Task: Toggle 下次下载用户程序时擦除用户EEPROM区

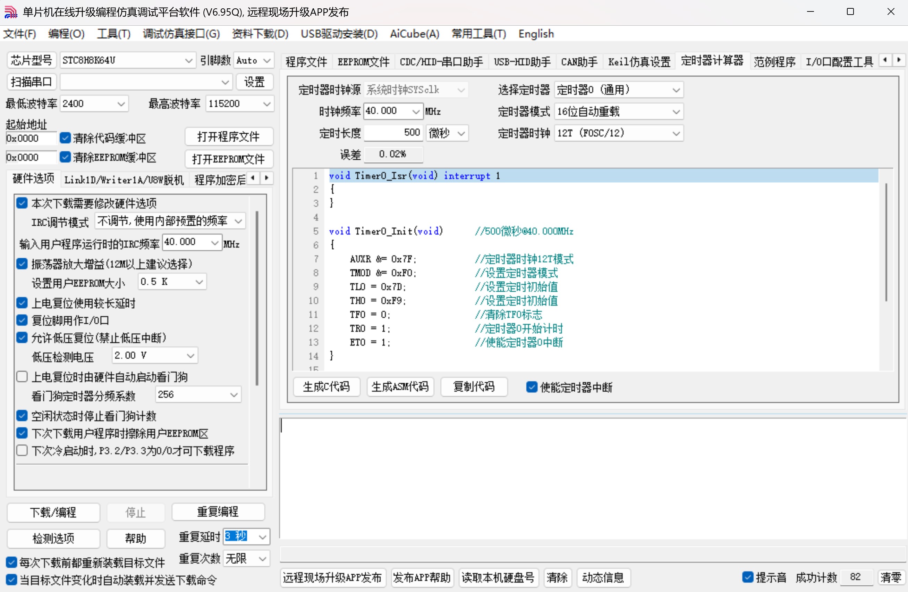Action: point(22,433)
